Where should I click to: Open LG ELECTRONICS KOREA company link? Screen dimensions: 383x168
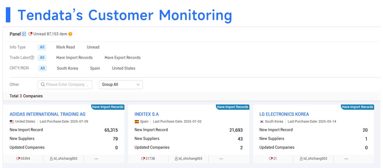(284, 114)
